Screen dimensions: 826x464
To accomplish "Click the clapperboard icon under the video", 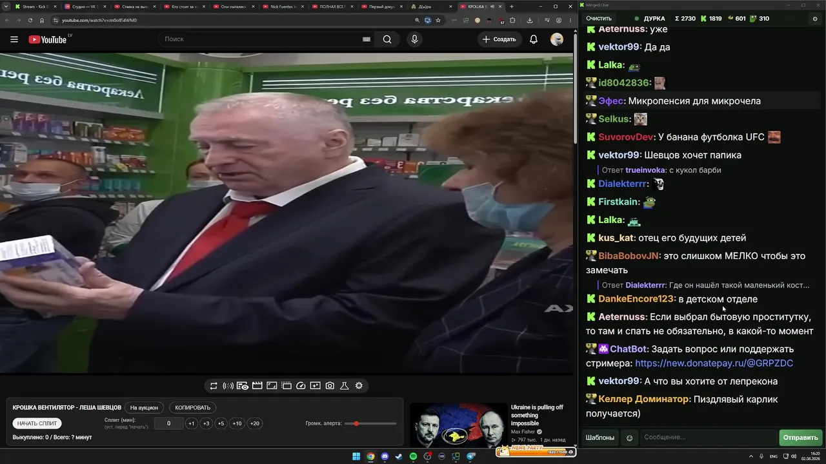I will point(257,386).
